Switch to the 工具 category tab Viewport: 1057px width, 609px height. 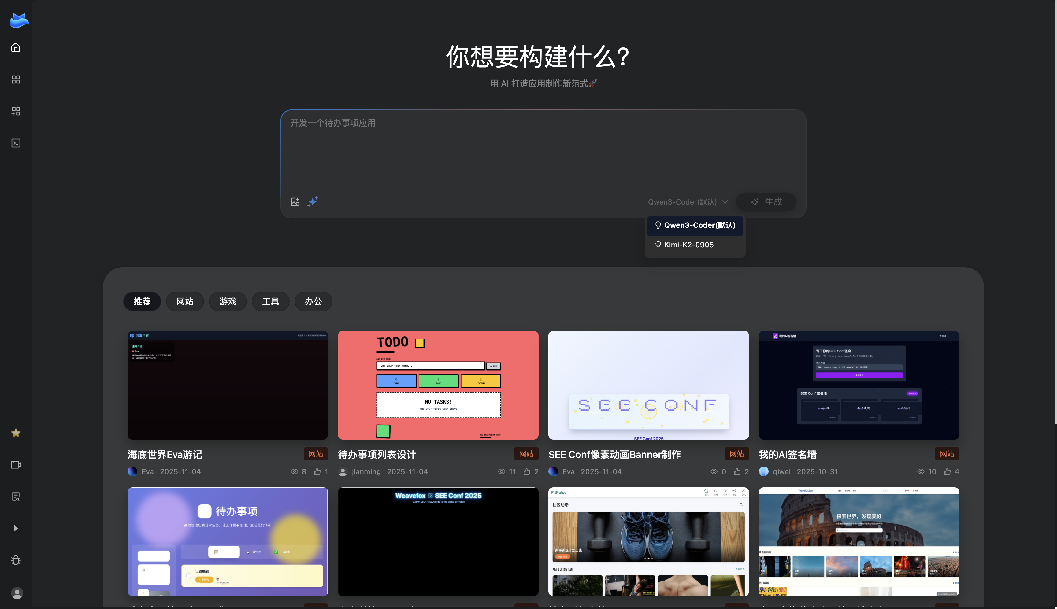[x=270, y=301]
